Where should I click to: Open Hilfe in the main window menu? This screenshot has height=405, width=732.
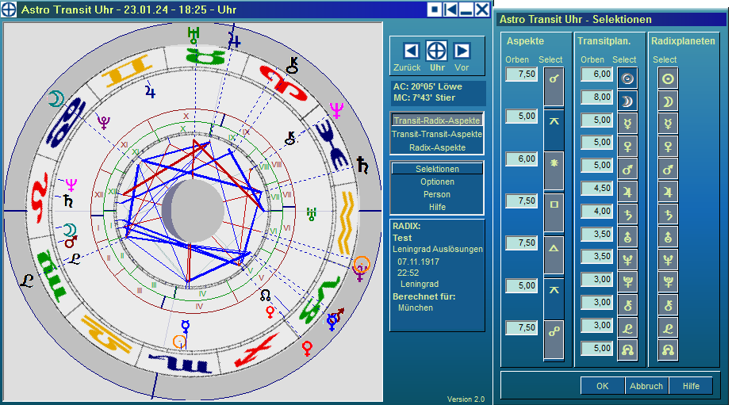(437, 207)
